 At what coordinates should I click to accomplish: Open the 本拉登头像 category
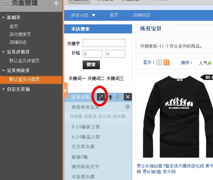click(x=83, y=177)
